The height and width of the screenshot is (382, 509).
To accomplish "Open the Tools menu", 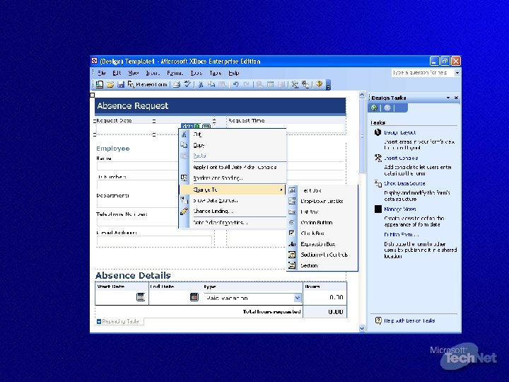I will (x=196, y=73).
